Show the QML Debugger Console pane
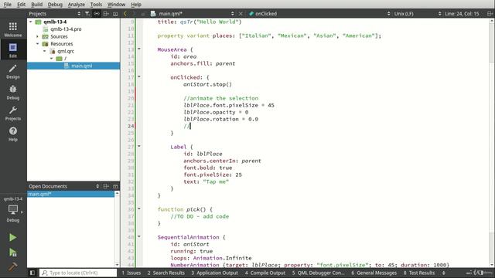This screenshot has width=495, height=278. point(319,273)
